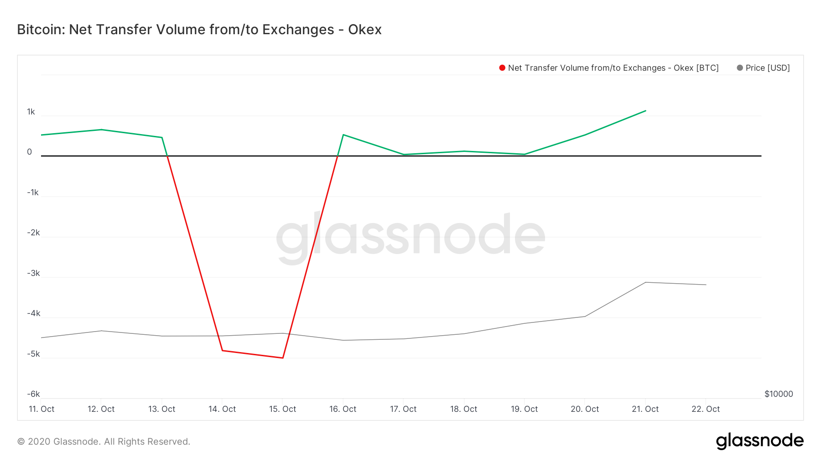Select the 22. Oct date label
Viewport: 821px width, 462px height.
pyautogui.click(x=705, y=409)
